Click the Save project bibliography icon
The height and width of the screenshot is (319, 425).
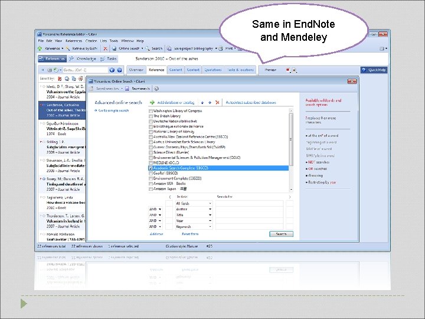pyautogui.click(x=169, y=48)
